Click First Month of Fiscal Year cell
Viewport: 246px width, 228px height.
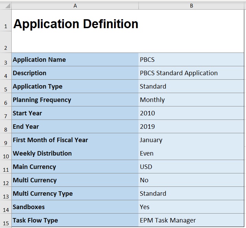coord(75,140)
